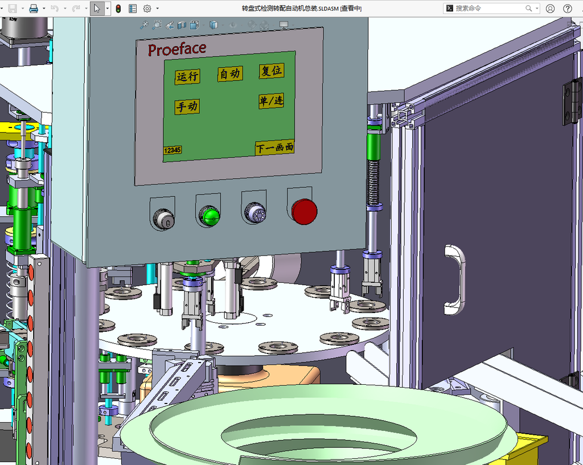Click the Print icon

tap(34, 9)
